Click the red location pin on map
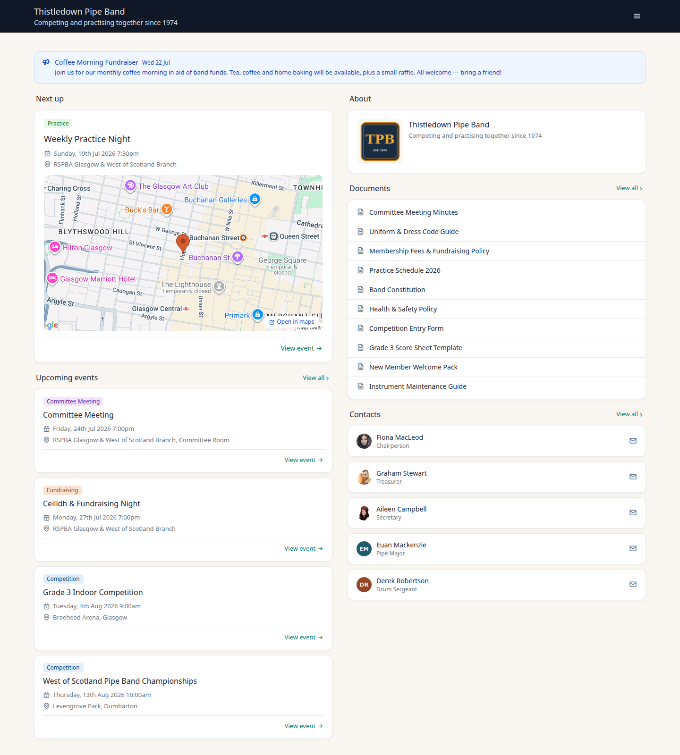This screenshot has height=755, width=680. [183, 243]
